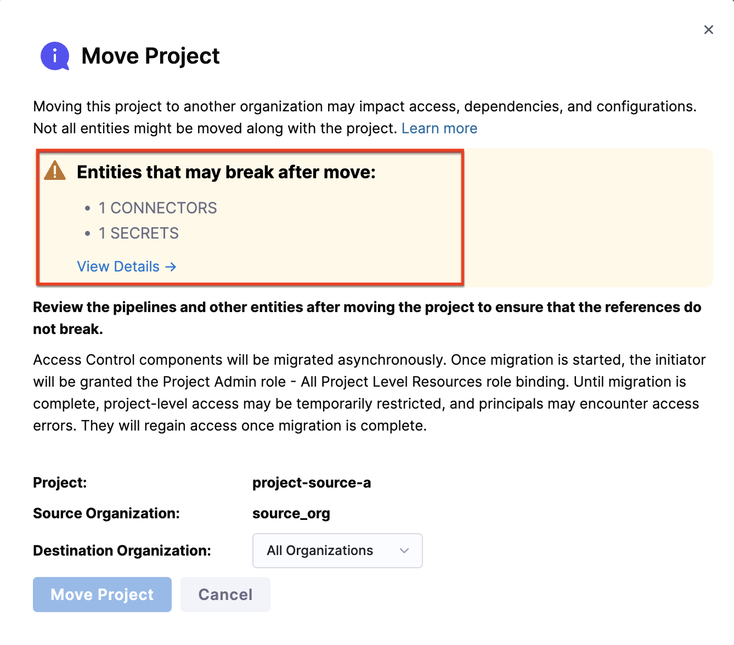Click the blue info icon beside the title
The width and height of the screenshot is (734, 645).
[x=55, y=56]
